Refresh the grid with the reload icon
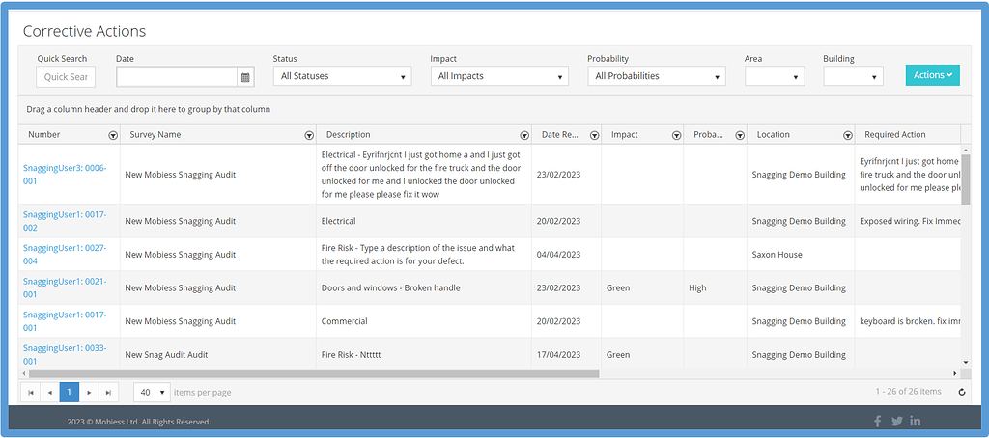This screenshot has height=438, width=989. tap(961, 392)
